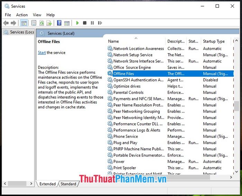Open the Action menu

[x=22, y=15]
